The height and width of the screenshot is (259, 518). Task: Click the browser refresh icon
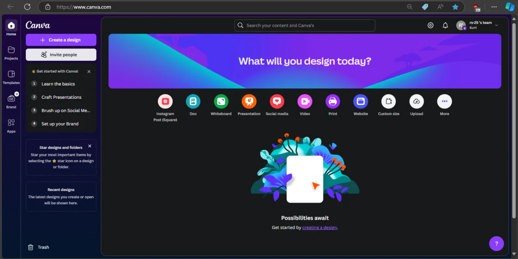click(27, 7)
